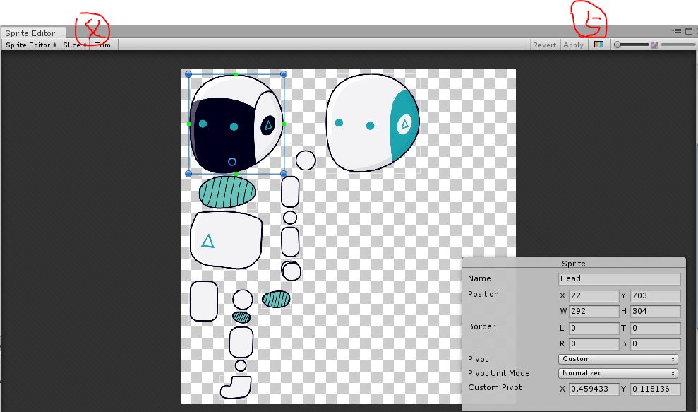This screenshot has height=412, width=698.
Task: Open the Sprite Editor panel context menu
Action: pyautogui.click(x=676, y=31)
